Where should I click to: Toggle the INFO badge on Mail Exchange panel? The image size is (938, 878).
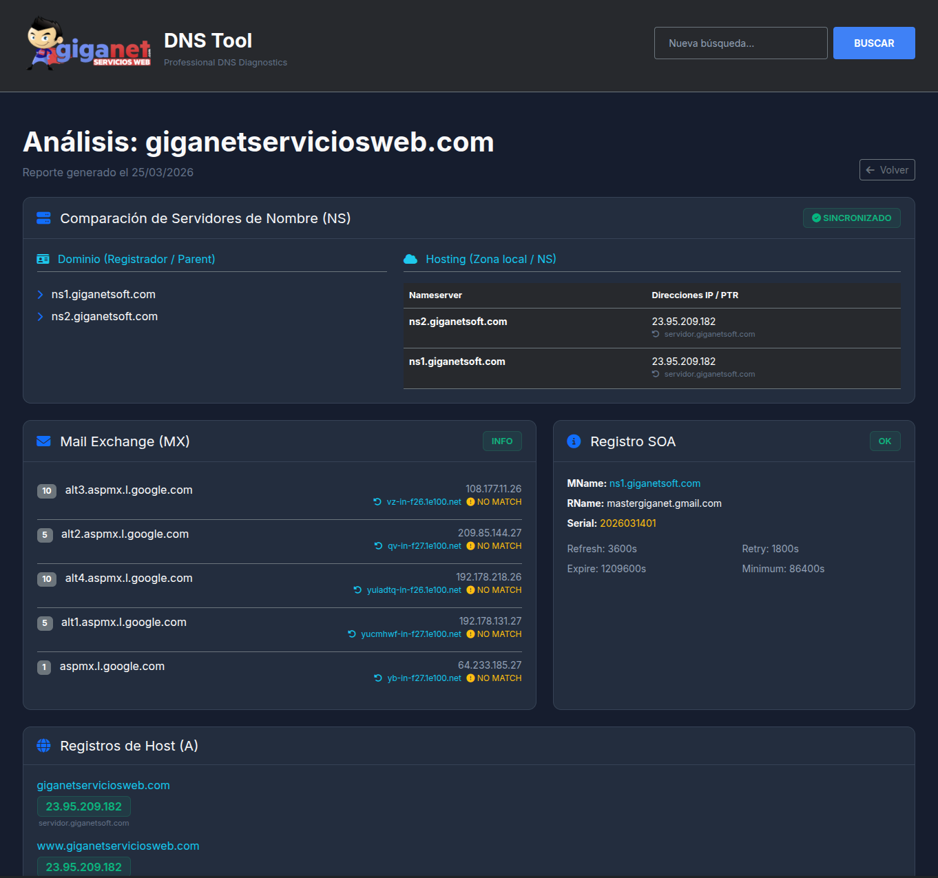point(502,441)
